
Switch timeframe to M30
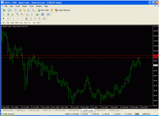[17, 23]
